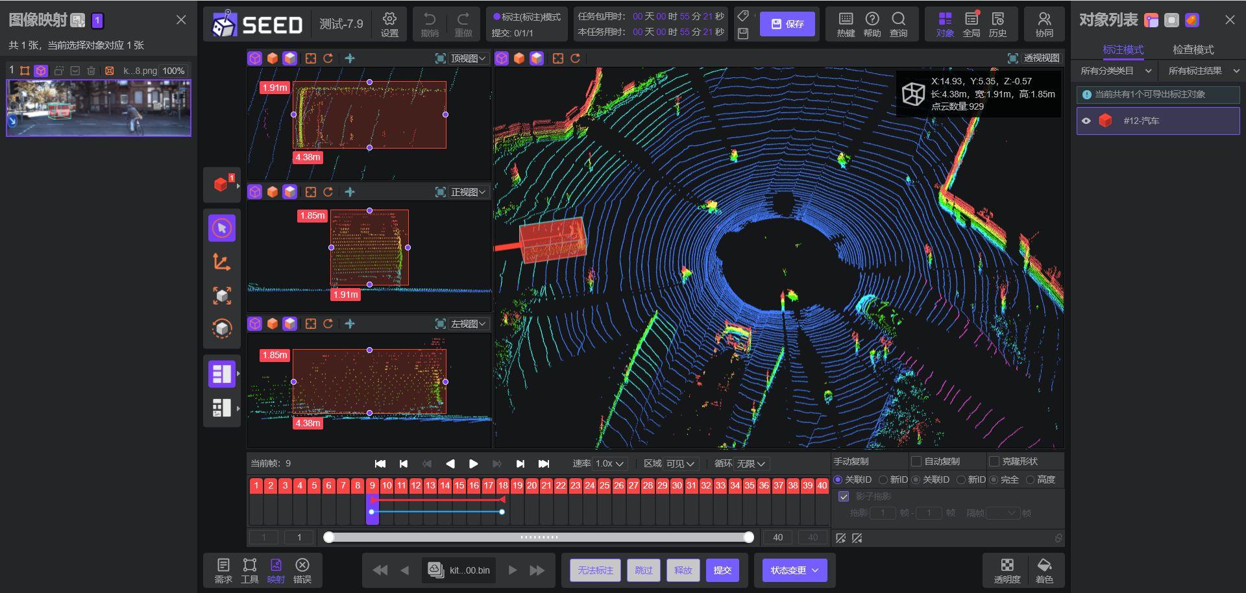Screen dimensions: 1246x593
Task: Open the 速率 1.0x speed dropdown
Action: (x=609, y=464)
